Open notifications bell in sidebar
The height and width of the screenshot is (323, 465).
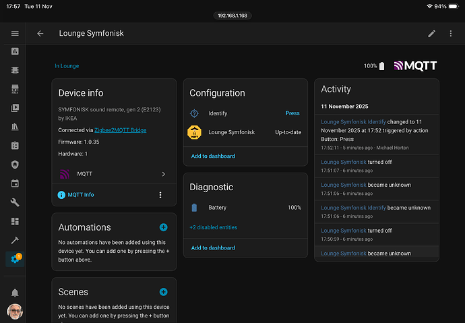[x=14, y=293]
